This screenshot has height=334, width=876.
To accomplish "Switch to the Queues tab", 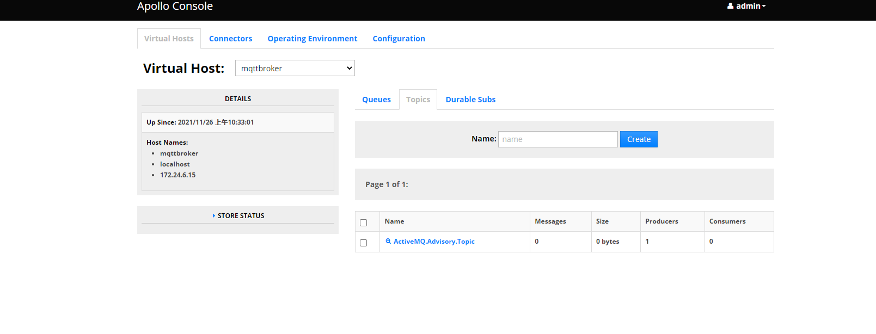I will point(376,100).
